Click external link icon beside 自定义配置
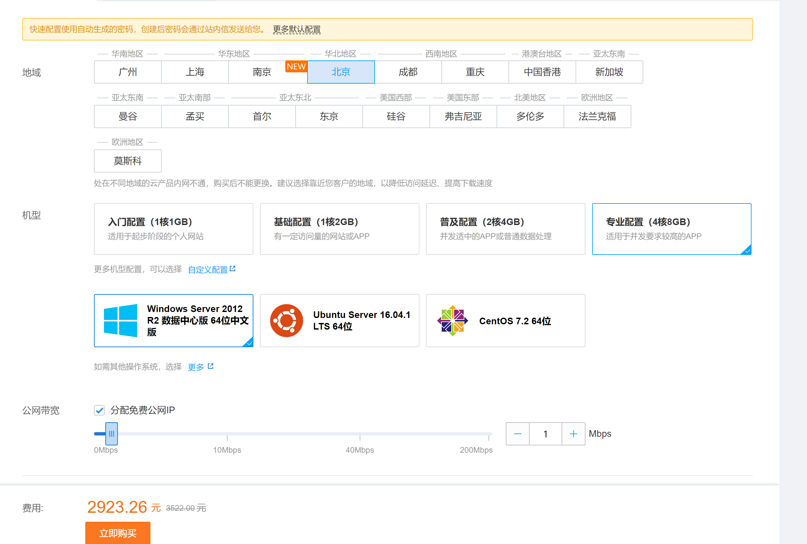The width and height of the screenshot is (807, 544). tap(233, 269)
